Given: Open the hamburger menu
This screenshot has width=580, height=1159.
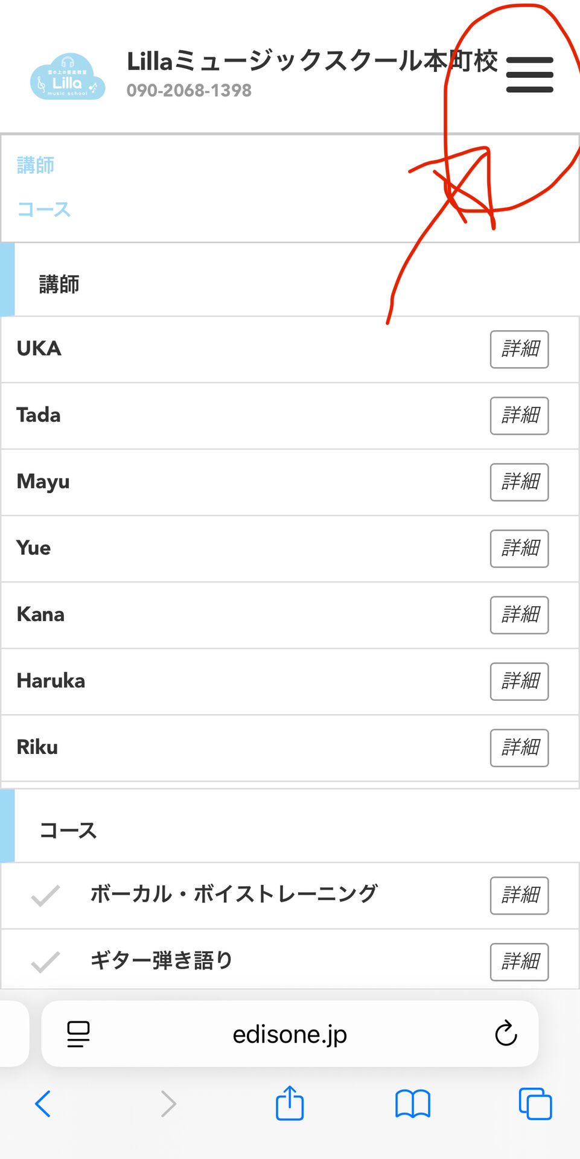Looking at the screenshot, I should click(529, 75).
